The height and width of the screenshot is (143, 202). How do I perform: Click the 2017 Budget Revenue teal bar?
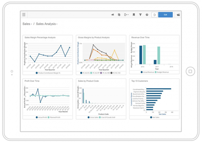(x=159, y=55)
